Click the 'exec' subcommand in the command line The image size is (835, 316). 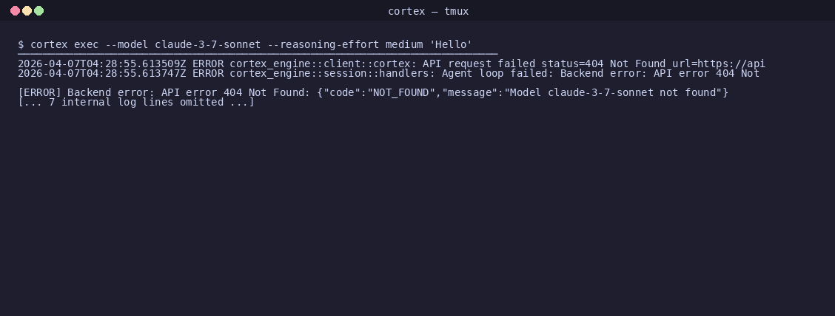(x=87, y=44)
